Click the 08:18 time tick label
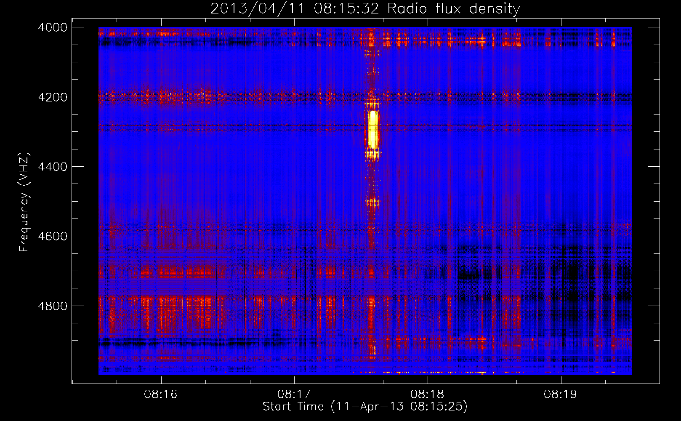The image size is (681, 421). tap(427, 394)
